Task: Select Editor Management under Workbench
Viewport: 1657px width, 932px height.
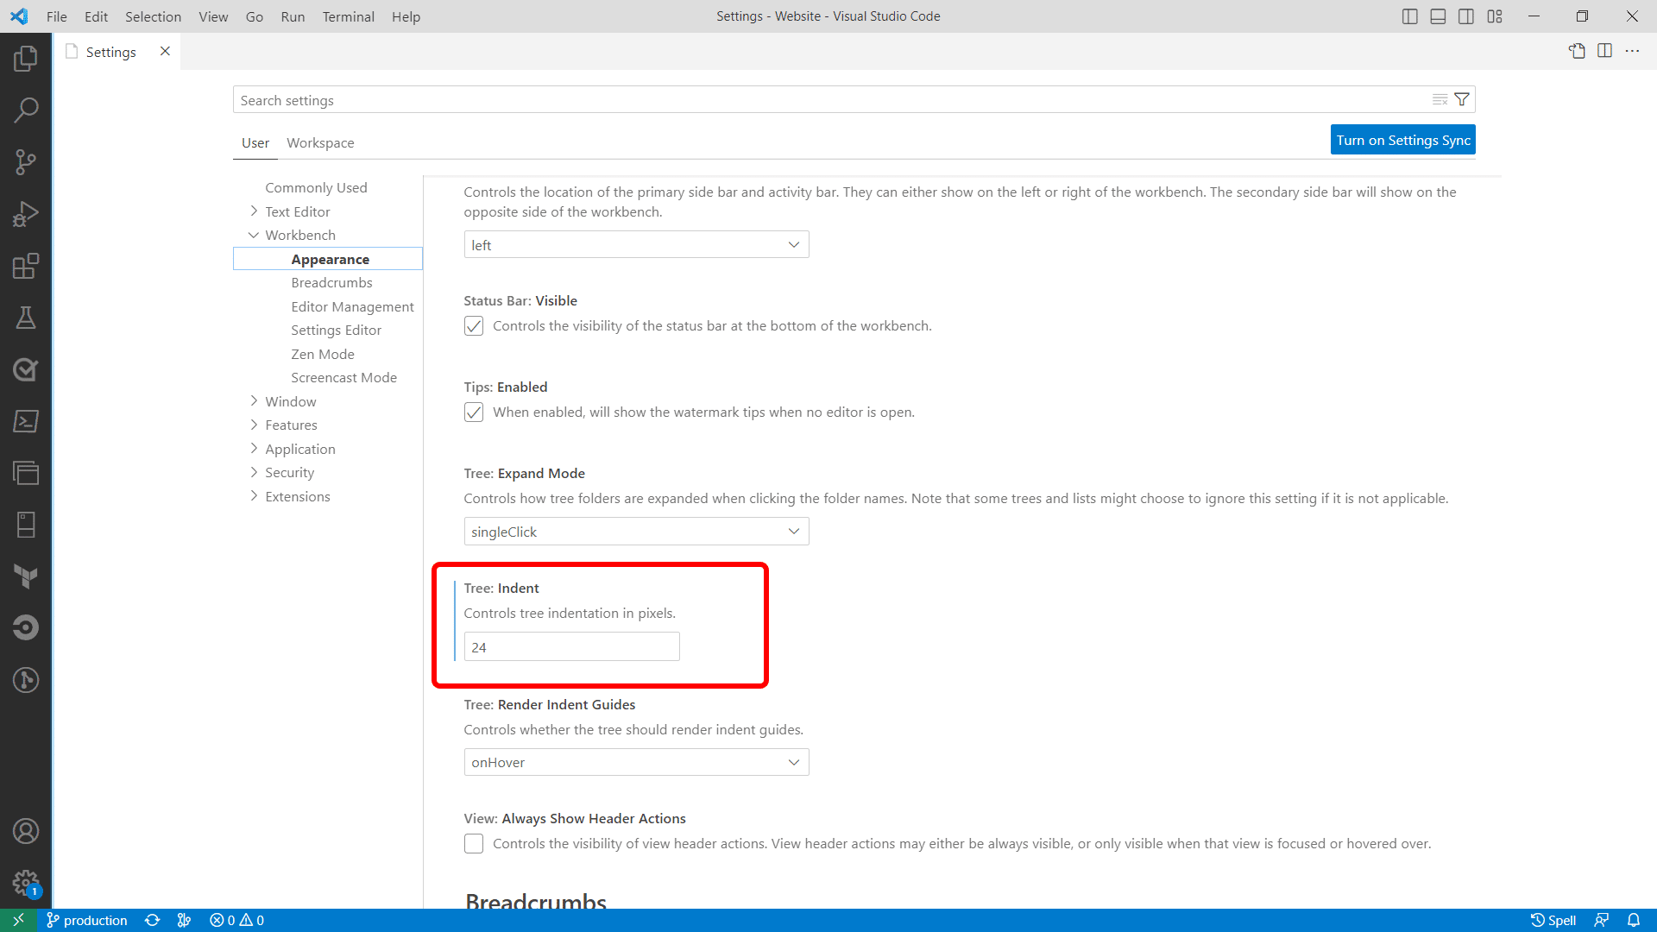Action: click(352, 306)
